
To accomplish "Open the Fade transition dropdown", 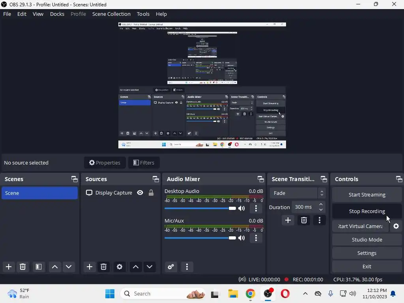I will (x=297, y=193).
